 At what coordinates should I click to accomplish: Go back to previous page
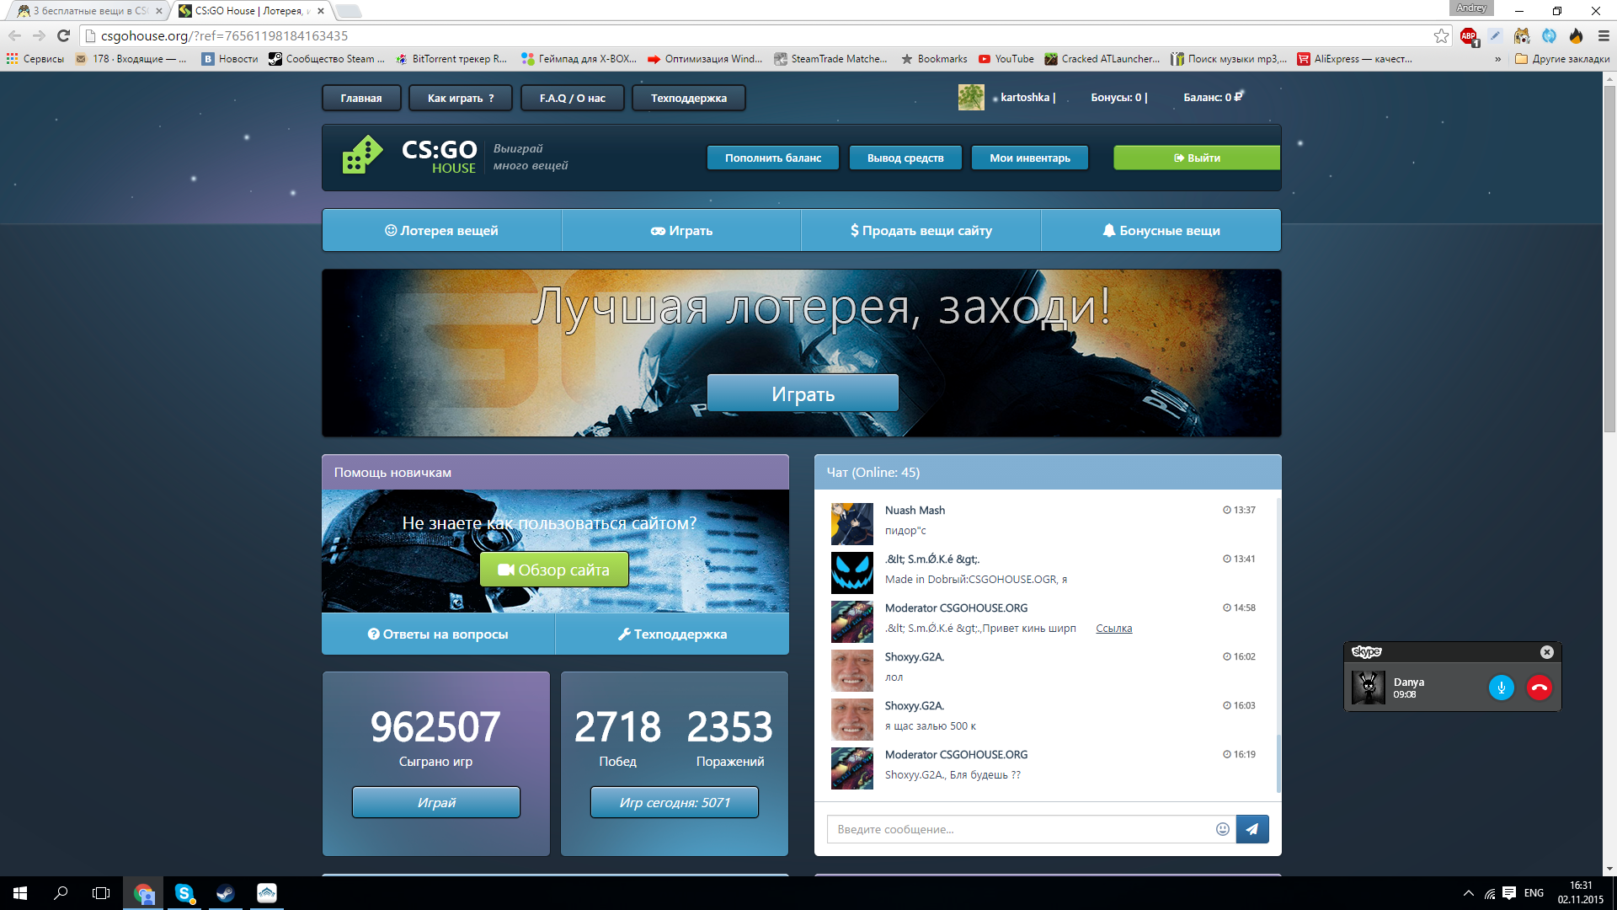(x=15, y=35)
